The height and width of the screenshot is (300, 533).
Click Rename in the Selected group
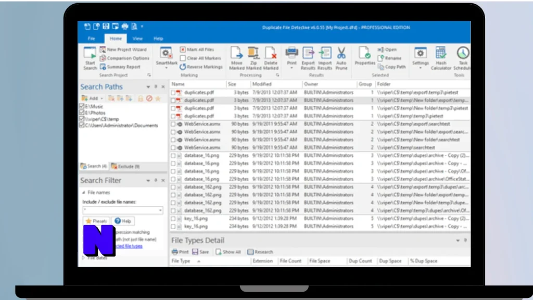[389, 58]
